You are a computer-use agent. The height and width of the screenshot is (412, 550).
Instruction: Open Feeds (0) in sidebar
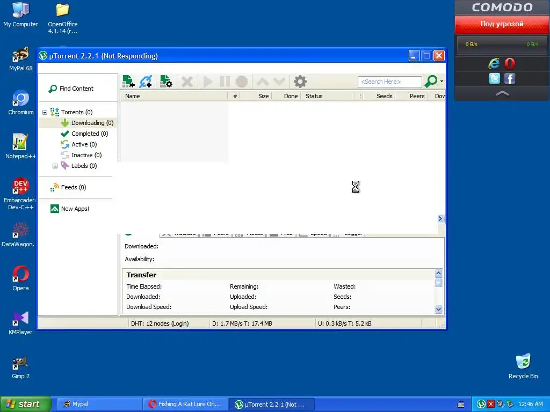[68, 187]
